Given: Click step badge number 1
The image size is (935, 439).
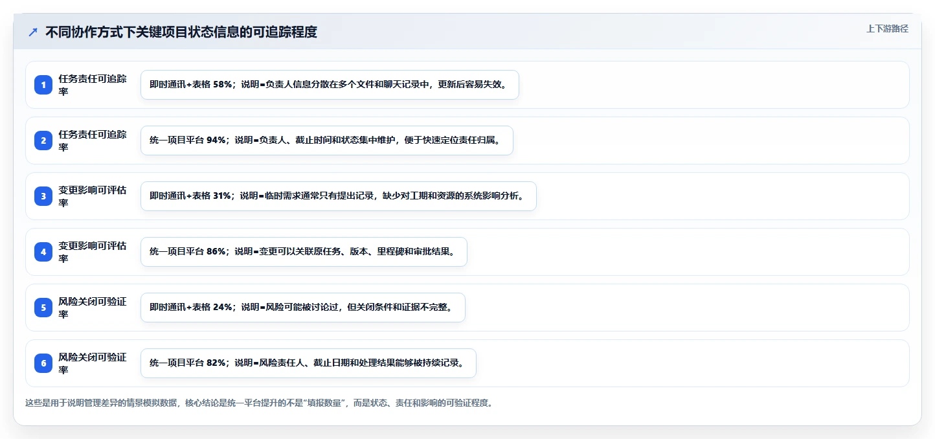Looking at the screenshot, I should point(43,85).
